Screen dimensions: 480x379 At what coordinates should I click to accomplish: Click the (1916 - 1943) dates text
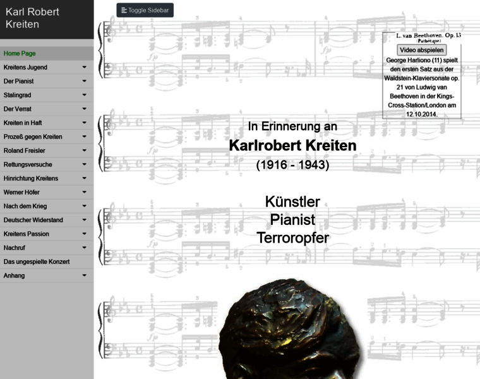292,165
